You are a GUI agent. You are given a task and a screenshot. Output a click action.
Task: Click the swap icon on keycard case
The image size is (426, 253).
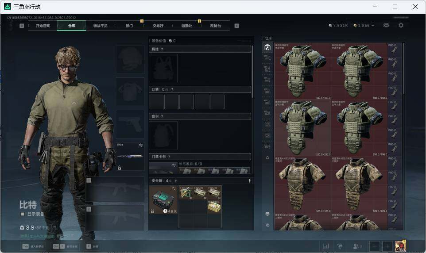174,165
